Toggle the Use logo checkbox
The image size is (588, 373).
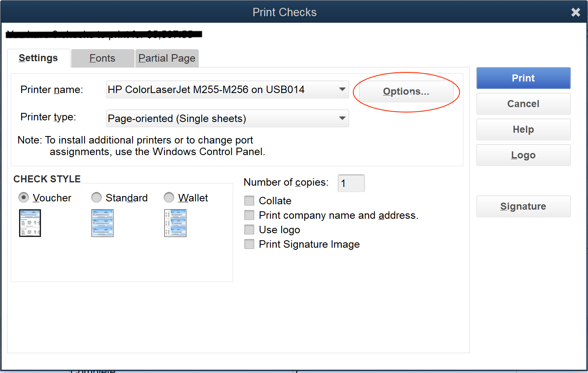pyautogui.click(x=249, y=230)
